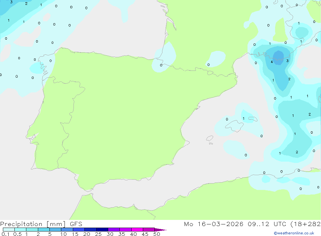Click the '30' legend scale label
321x236 pixels.
tap(110, 234)
